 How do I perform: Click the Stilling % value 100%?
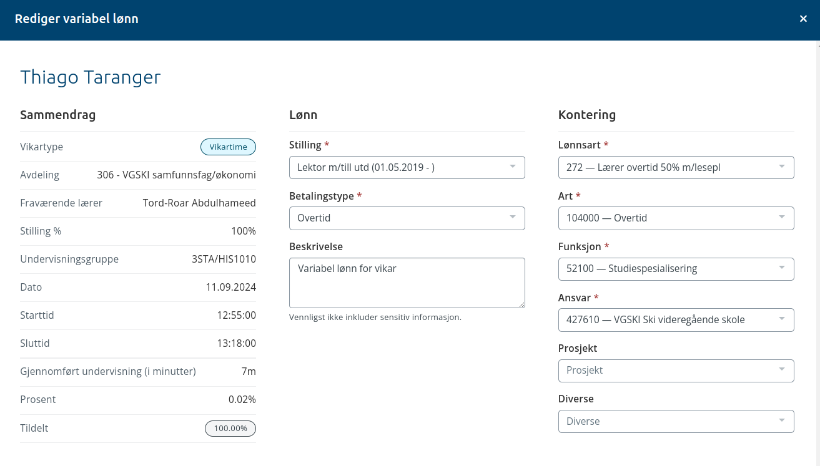[244, 231]
